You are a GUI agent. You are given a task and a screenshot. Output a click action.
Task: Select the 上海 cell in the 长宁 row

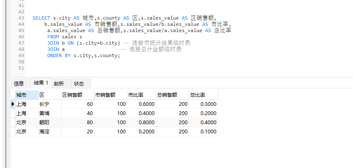pos(27,104)
